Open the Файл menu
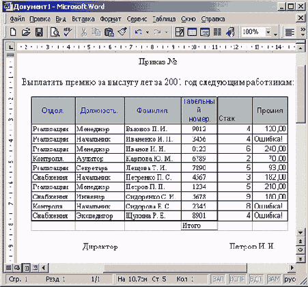This screenshot has height=287, width=308. [17, 19]
